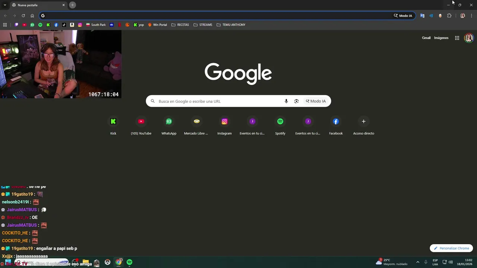Open the taskbar volume control
Image resolution: width=477 pixels, height=268 pixels.
point(451,262)
